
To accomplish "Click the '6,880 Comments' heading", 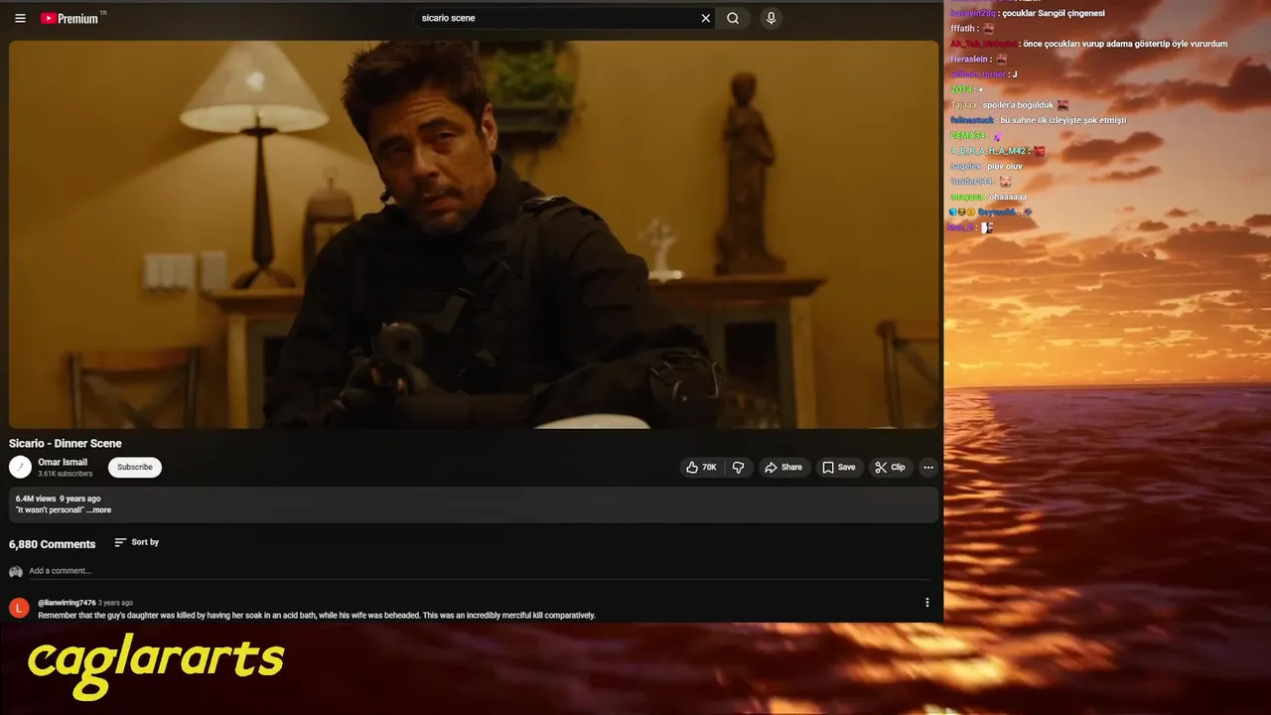I will [x=53, y=544].
